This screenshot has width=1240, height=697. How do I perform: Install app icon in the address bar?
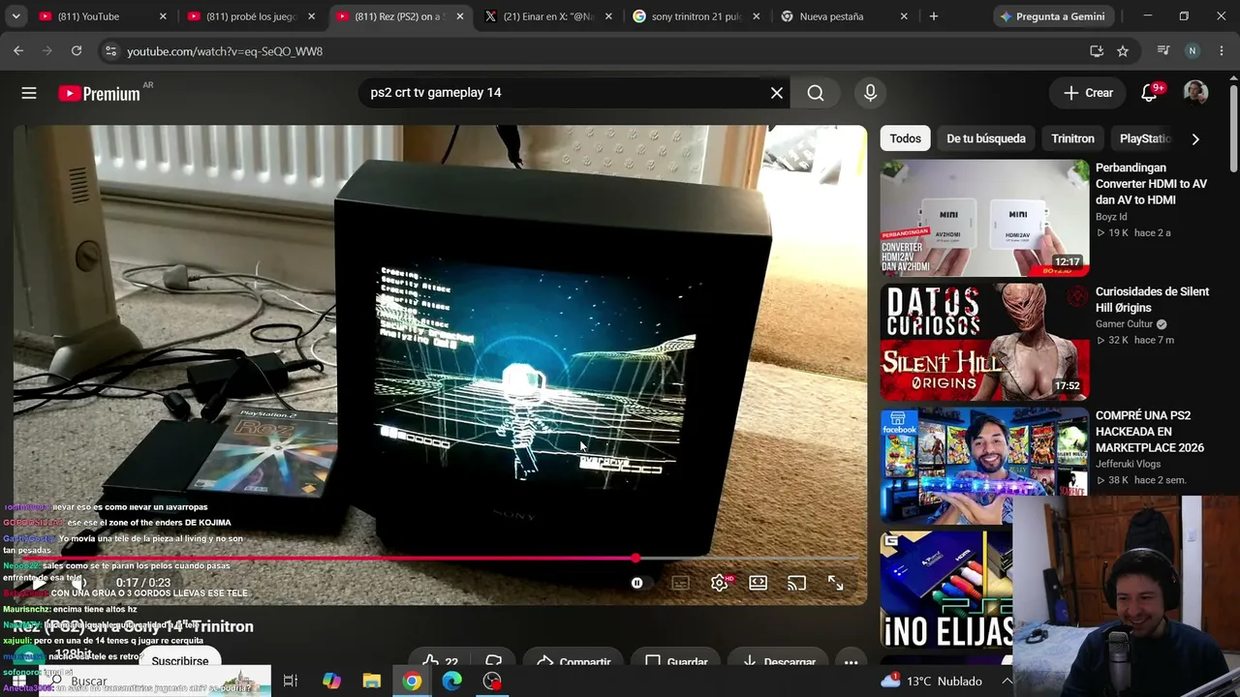tap(1097, 51)
